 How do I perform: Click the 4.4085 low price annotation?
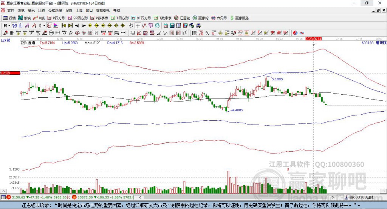pos(237,110)
